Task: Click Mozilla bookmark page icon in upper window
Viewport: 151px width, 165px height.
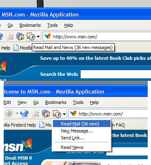Action: 16,48
